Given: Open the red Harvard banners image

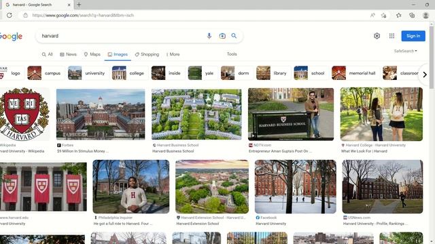Looking at the screenshot, I should [43, 187].
